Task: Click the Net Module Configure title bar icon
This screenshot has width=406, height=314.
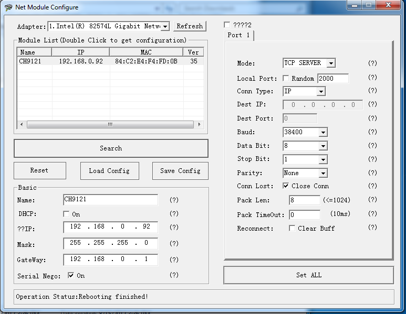Action: (8, 7)
